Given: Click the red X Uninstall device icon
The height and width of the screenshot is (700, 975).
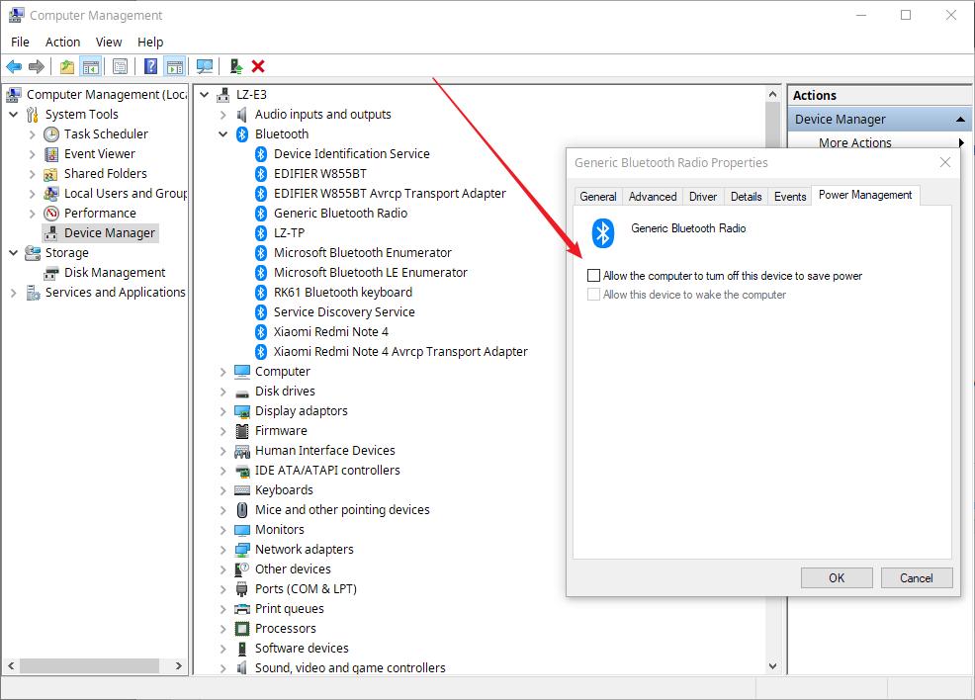Looking at the screenshot, I should click(258, 66).
